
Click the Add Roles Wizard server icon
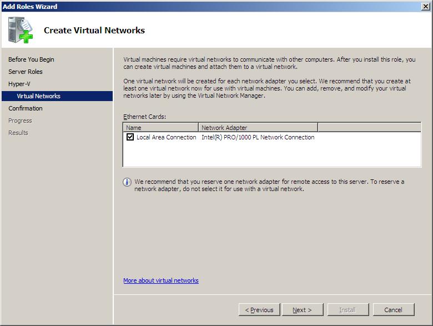click(x=21, y=30)
